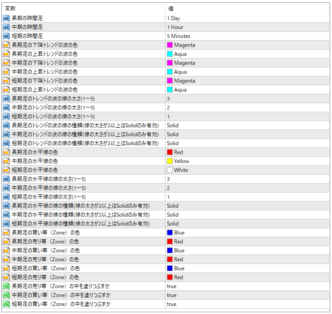Click the icon beside 中期足のトレンドの波の線の太さ
Viewport: 332px width, 314px height.
point(6,108)
